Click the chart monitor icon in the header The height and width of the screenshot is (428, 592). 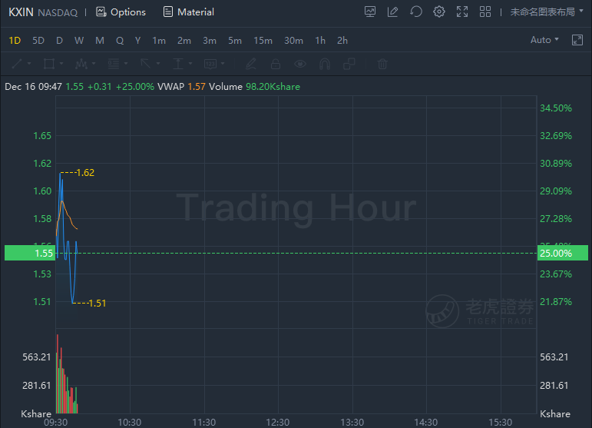click(370, 12)
